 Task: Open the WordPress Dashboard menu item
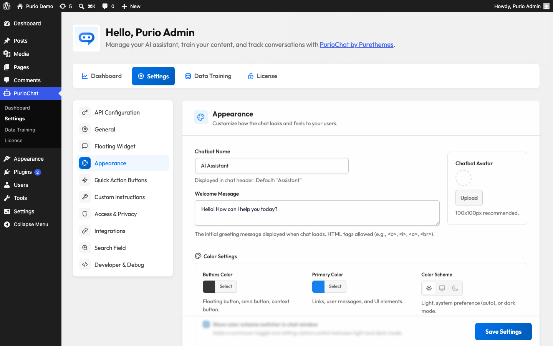[31, 23]
